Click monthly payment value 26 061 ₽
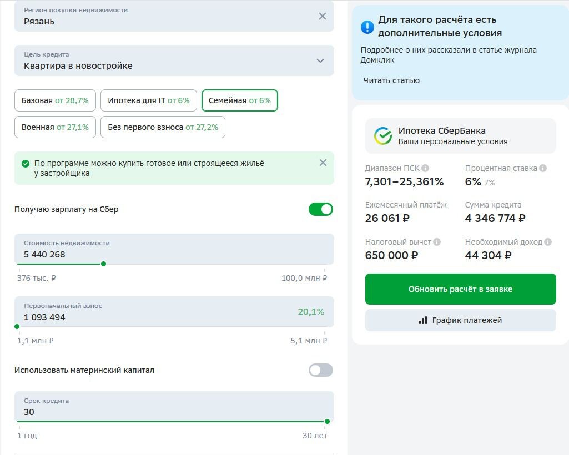The image size is (569, 455). click(387, 218)
